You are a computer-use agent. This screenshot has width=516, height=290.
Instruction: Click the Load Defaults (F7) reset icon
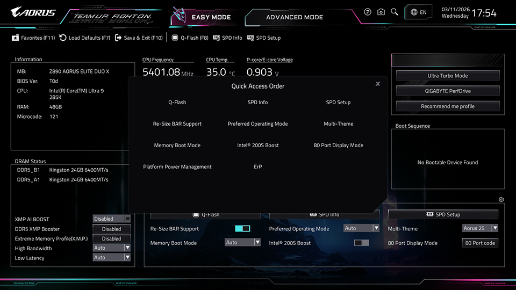(x=63, y=38)
